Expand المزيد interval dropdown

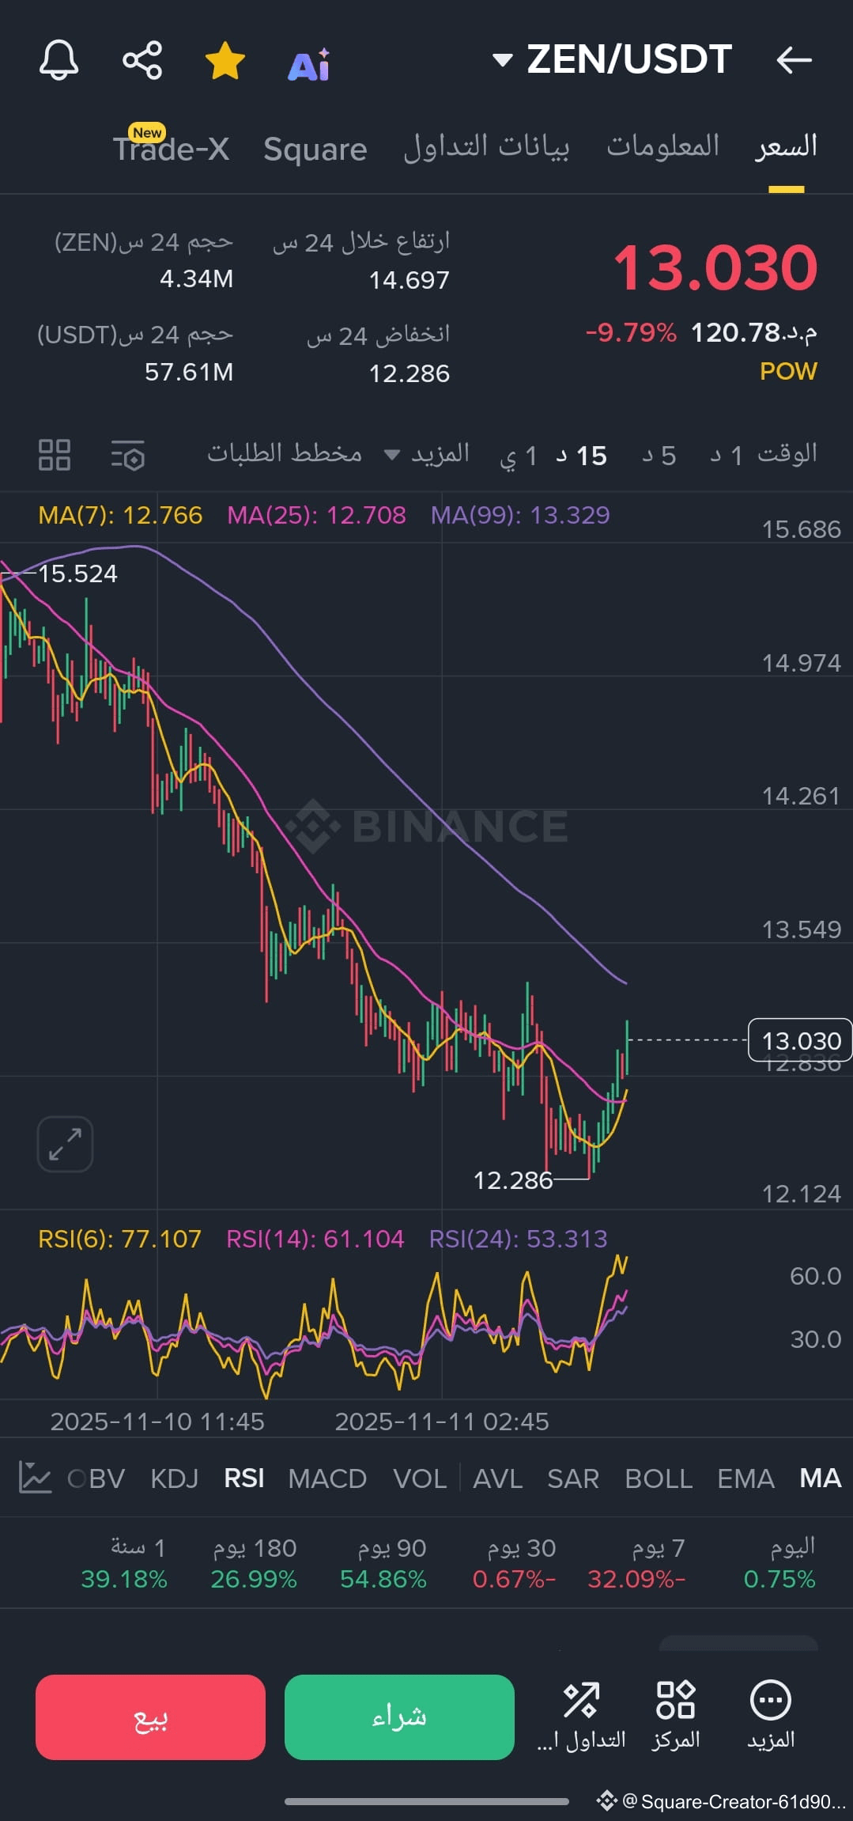click(x=427, y=454)
